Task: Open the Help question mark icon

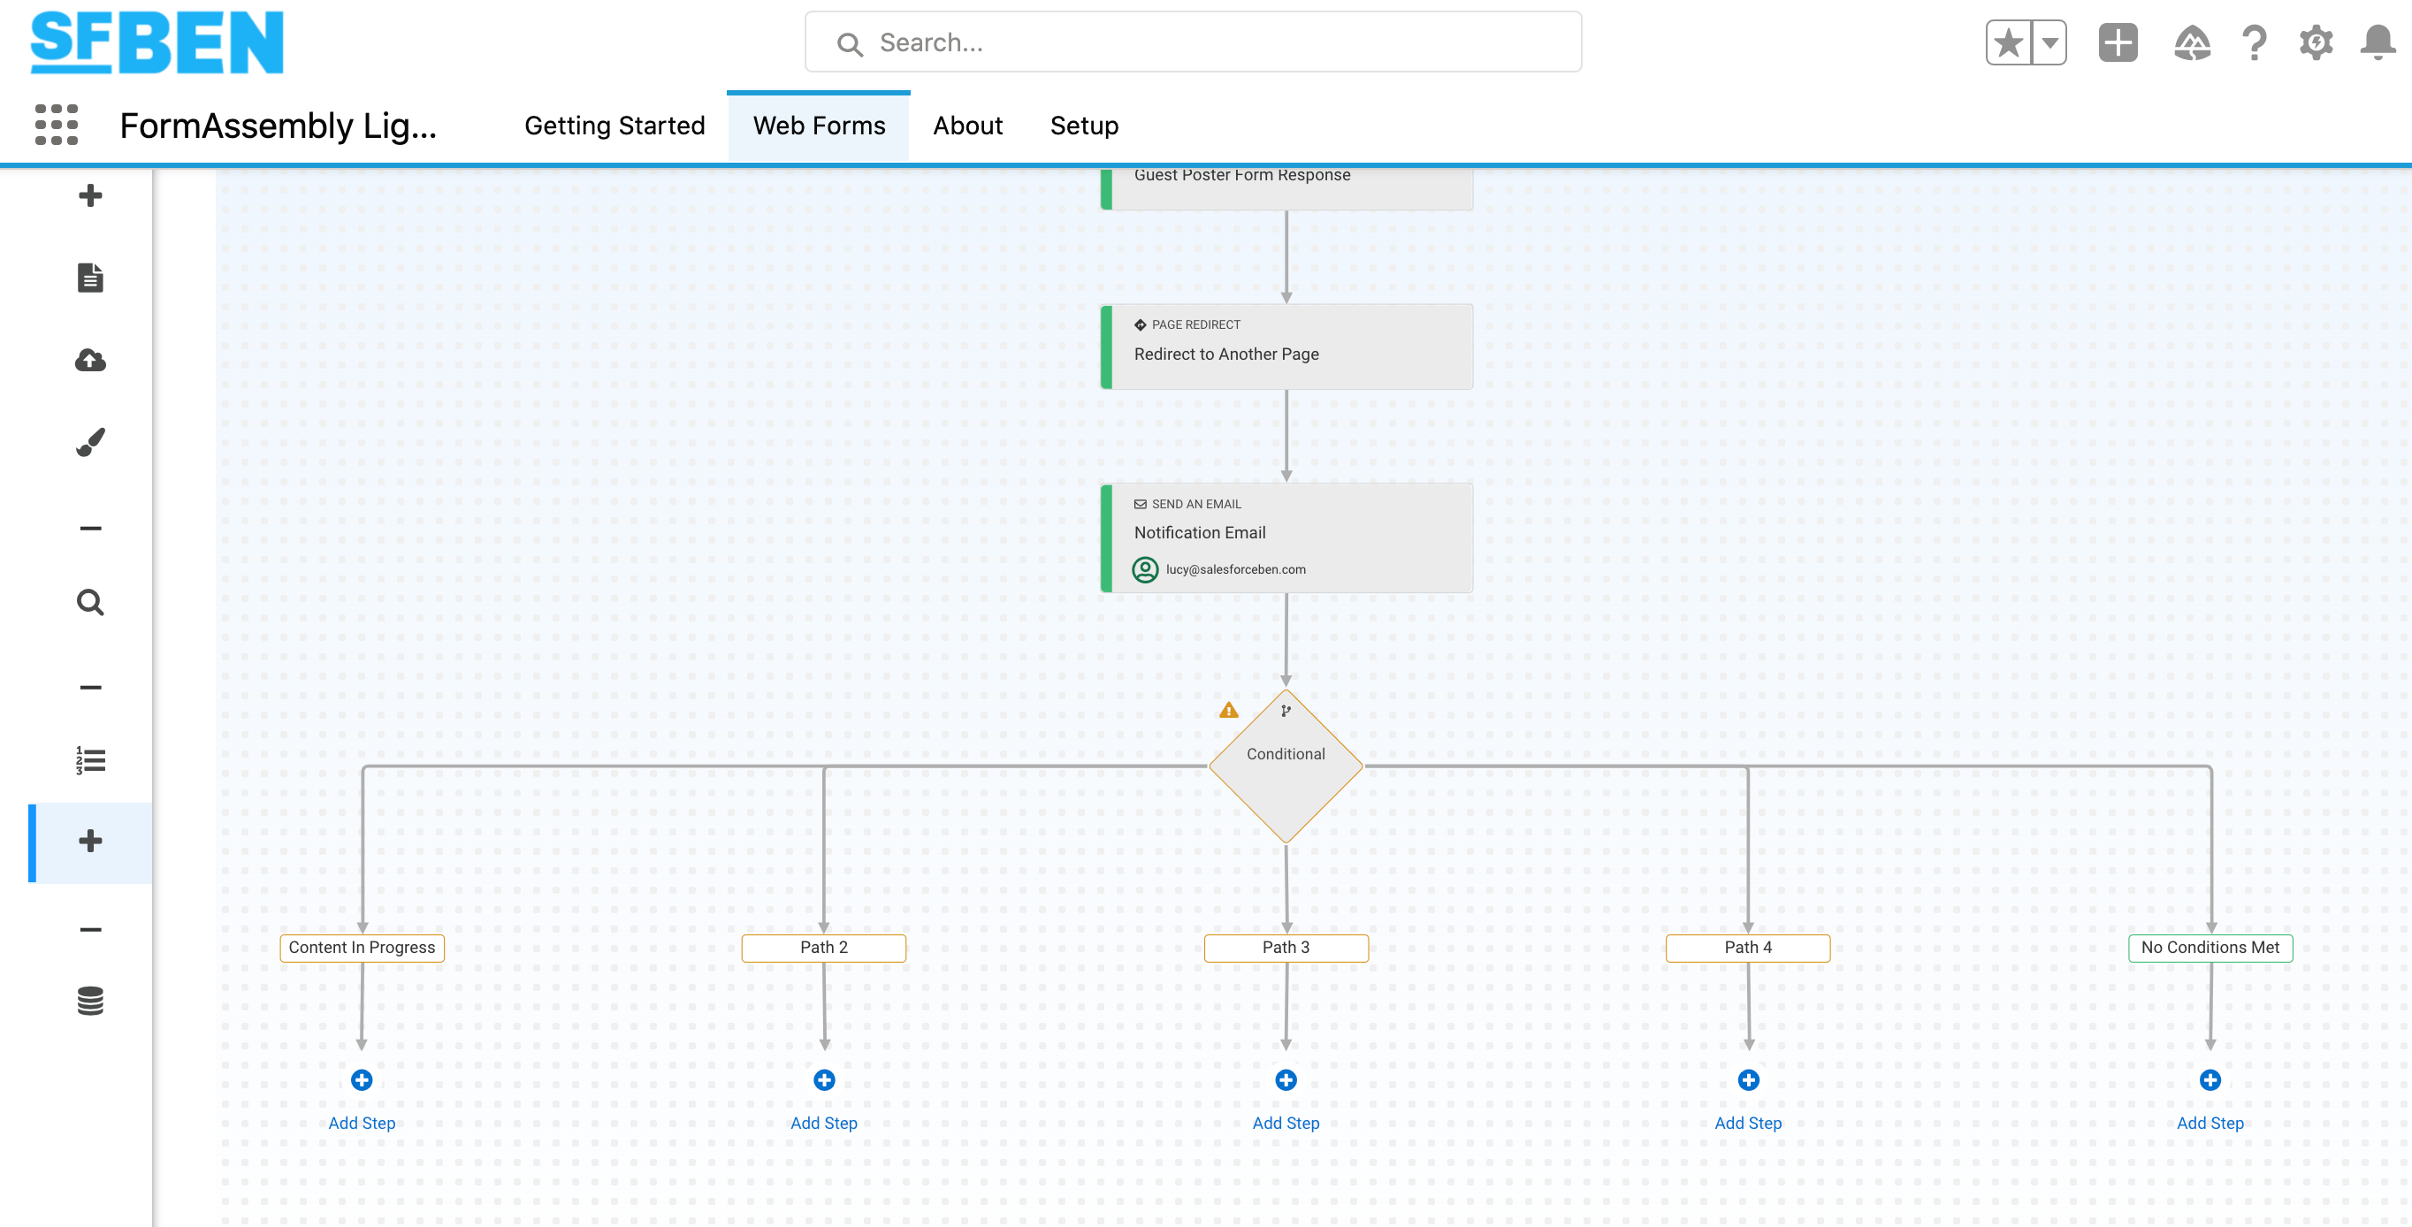Action: coord(2255,42)
